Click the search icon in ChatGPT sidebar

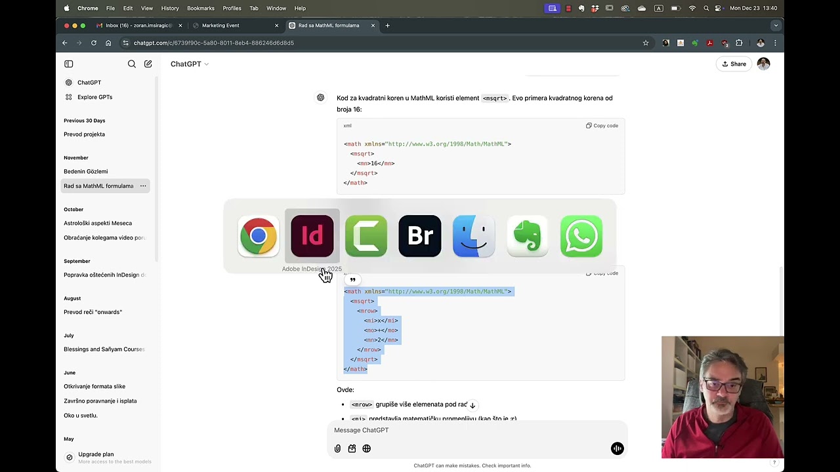131,64
